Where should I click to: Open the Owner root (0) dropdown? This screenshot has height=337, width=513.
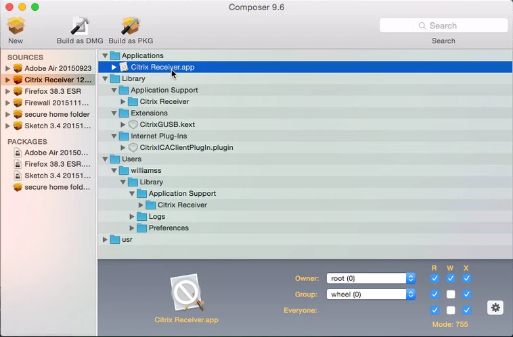371,278
